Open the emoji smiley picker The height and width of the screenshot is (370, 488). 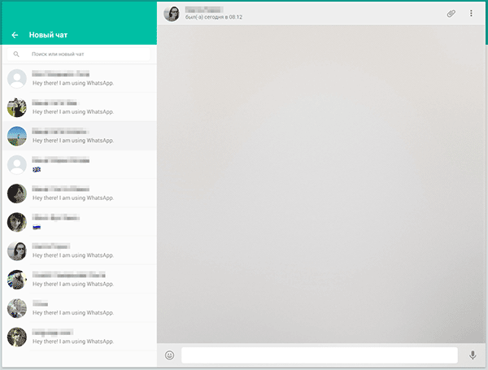click(x=170, y=355)
